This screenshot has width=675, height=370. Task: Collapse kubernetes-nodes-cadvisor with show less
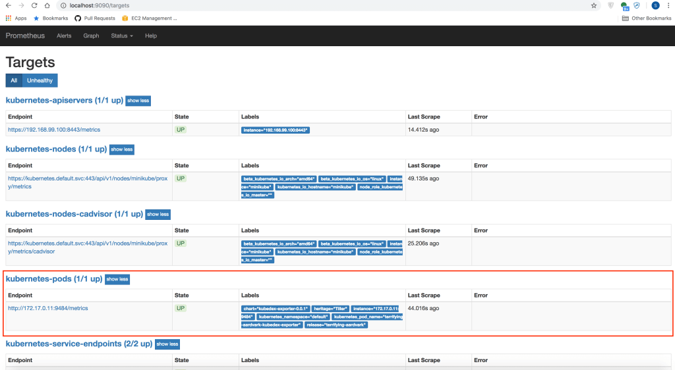158,215
